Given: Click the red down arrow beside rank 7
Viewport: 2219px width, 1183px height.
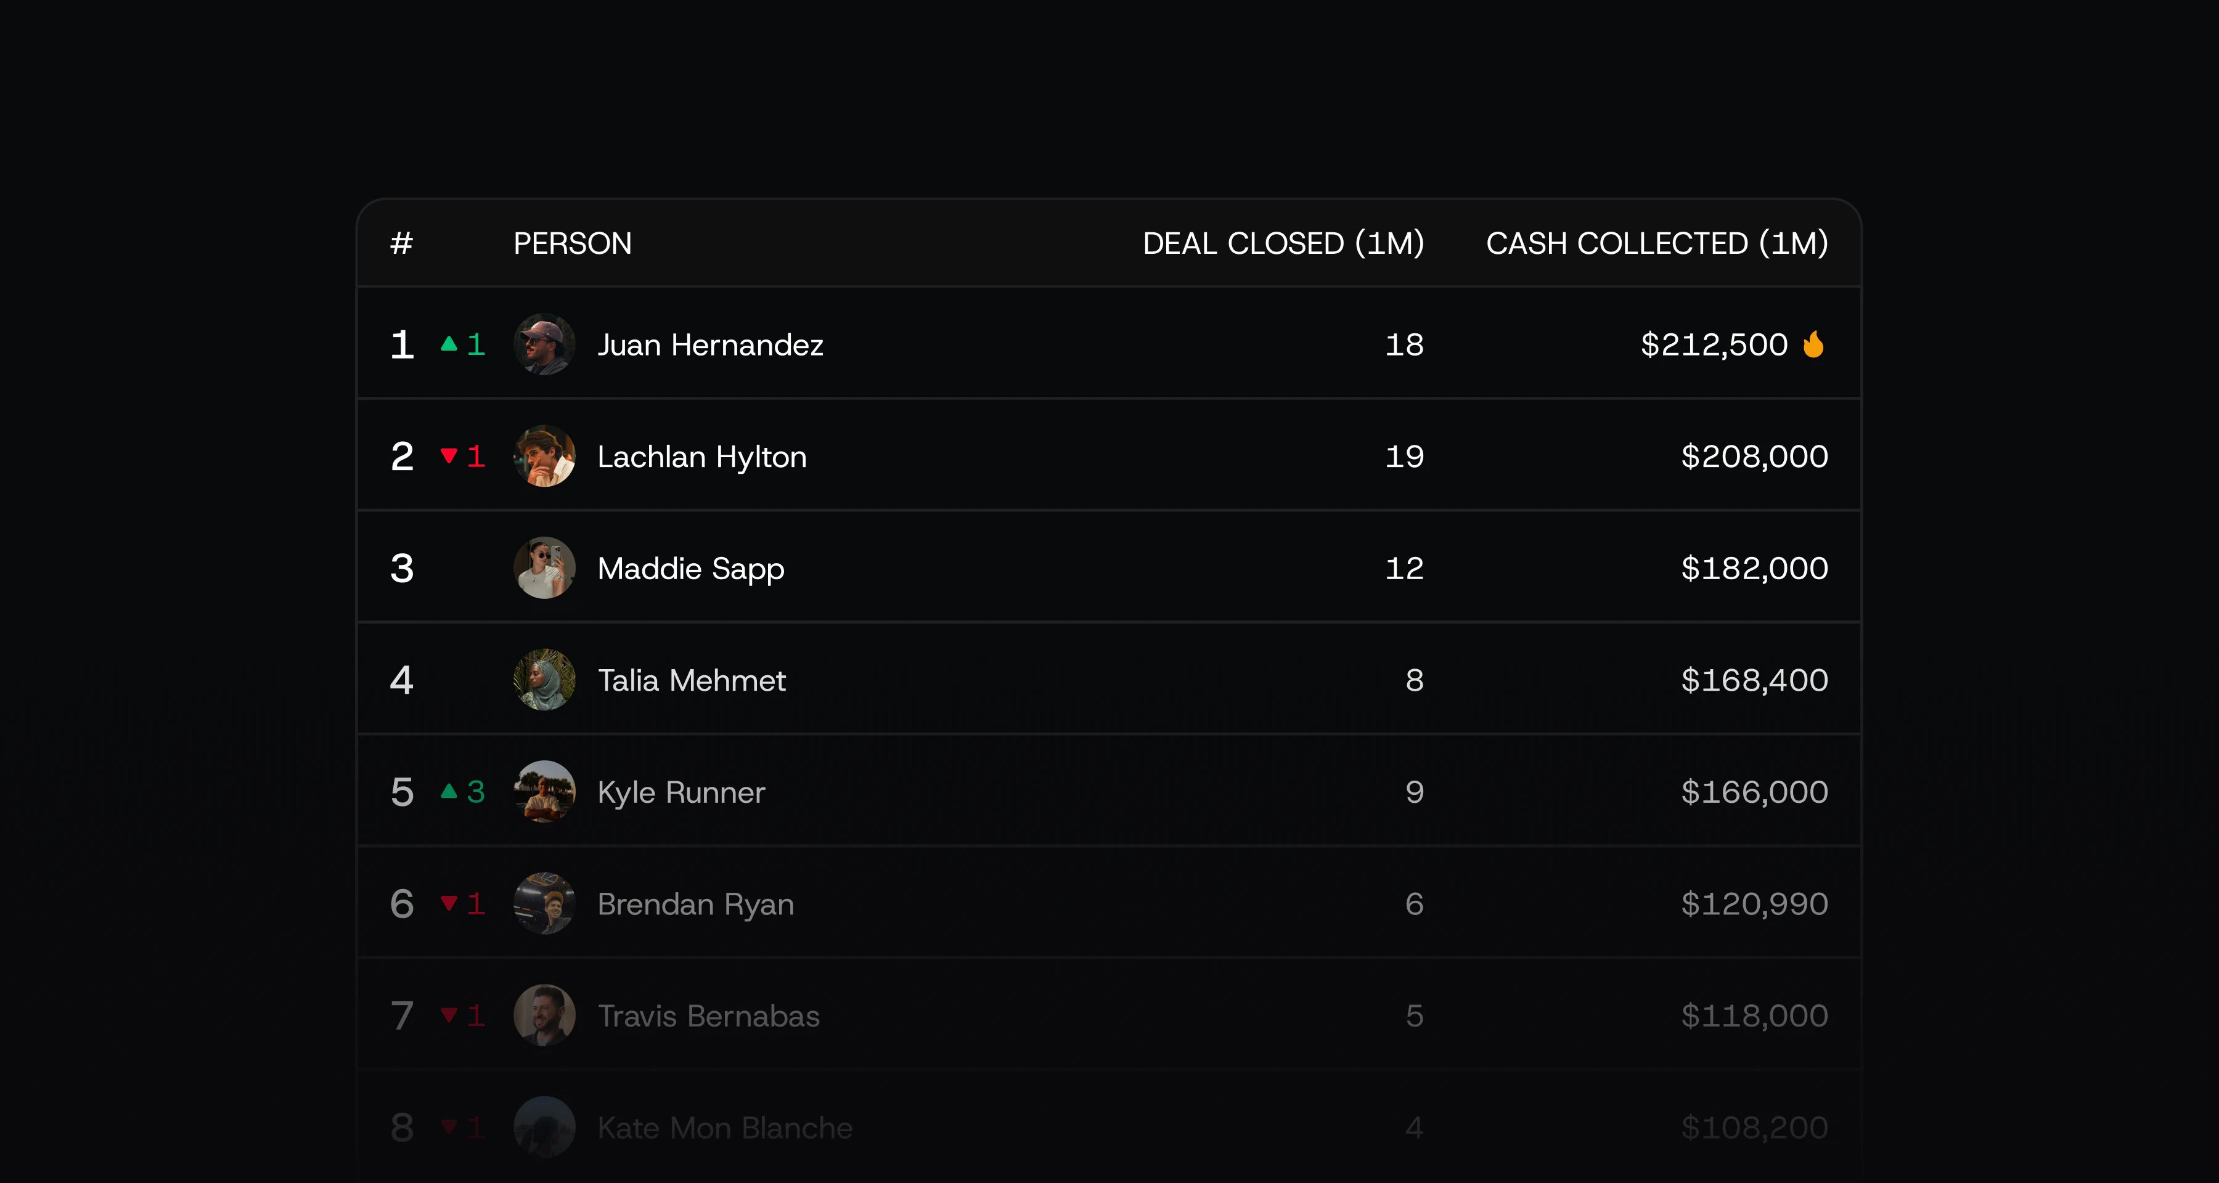Looking at the screenshot, I should (449, 1014).
